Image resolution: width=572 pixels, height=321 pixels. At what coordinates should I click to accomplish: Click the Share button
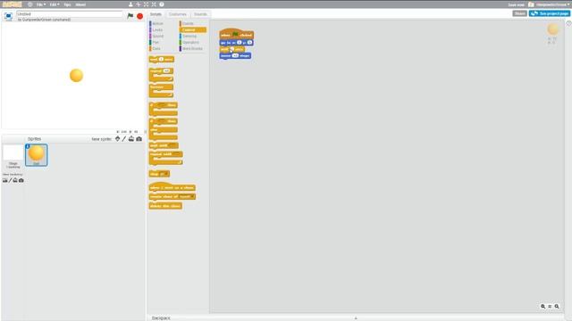click(x=519, y=13)
